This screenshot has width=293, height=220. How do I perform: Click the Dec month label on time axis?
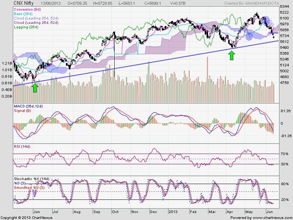point(153,212)
